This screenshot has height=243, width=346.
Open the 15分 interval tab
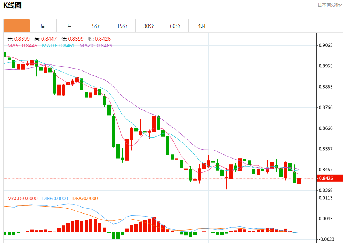(x=123, y=26)
